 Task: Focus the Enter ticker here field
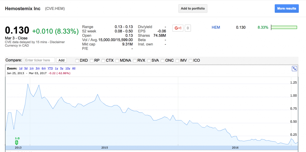(39, 60)
